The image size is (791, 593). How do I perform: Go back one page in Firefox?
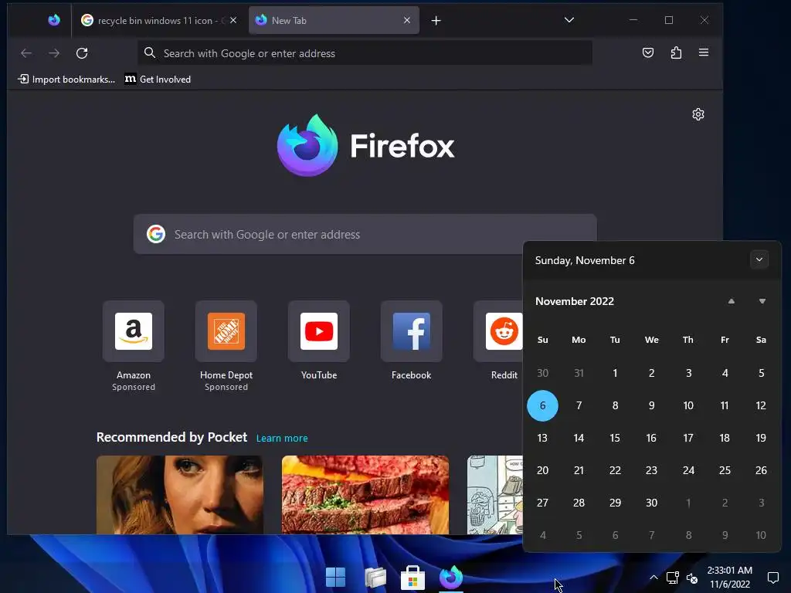pos(26,53)
